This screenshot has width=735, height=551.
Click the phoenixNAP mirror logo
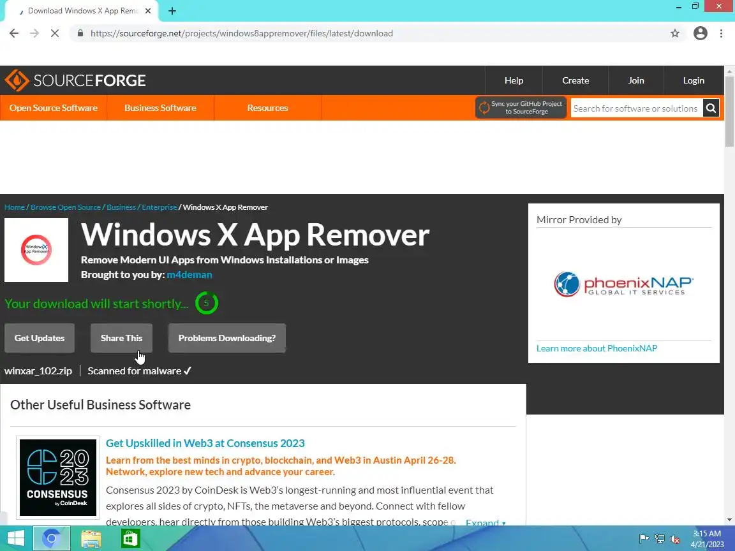pyautogui.click(x=623, y=284)
